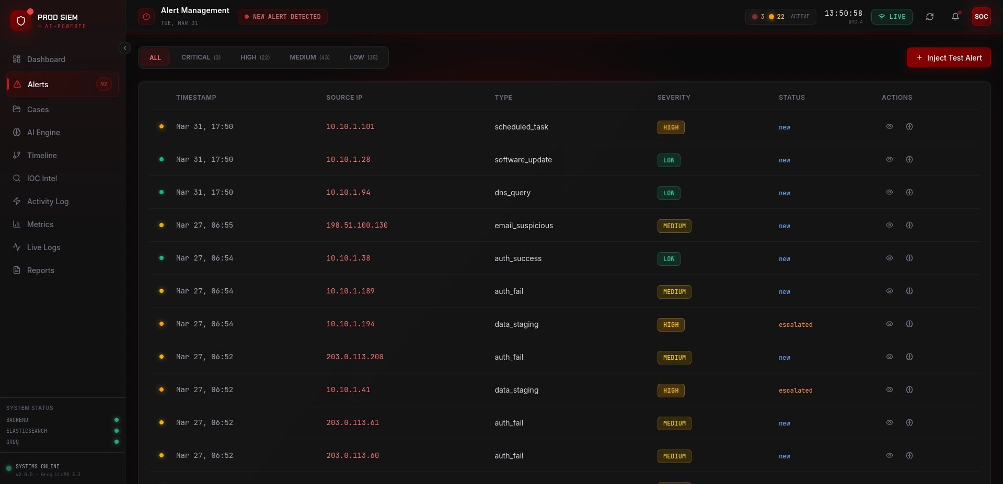
Task: View details of the email_suspicious alert
Action: 889,226
